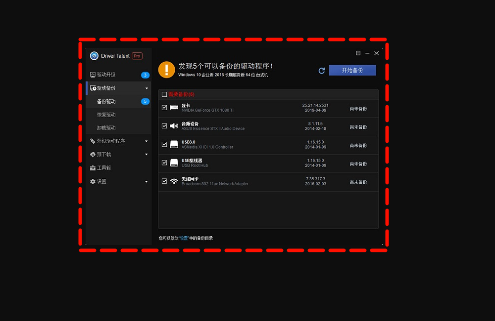
Task: Uncheck the USB集线器 Root Hub checkbox
Action: [164, 162]
